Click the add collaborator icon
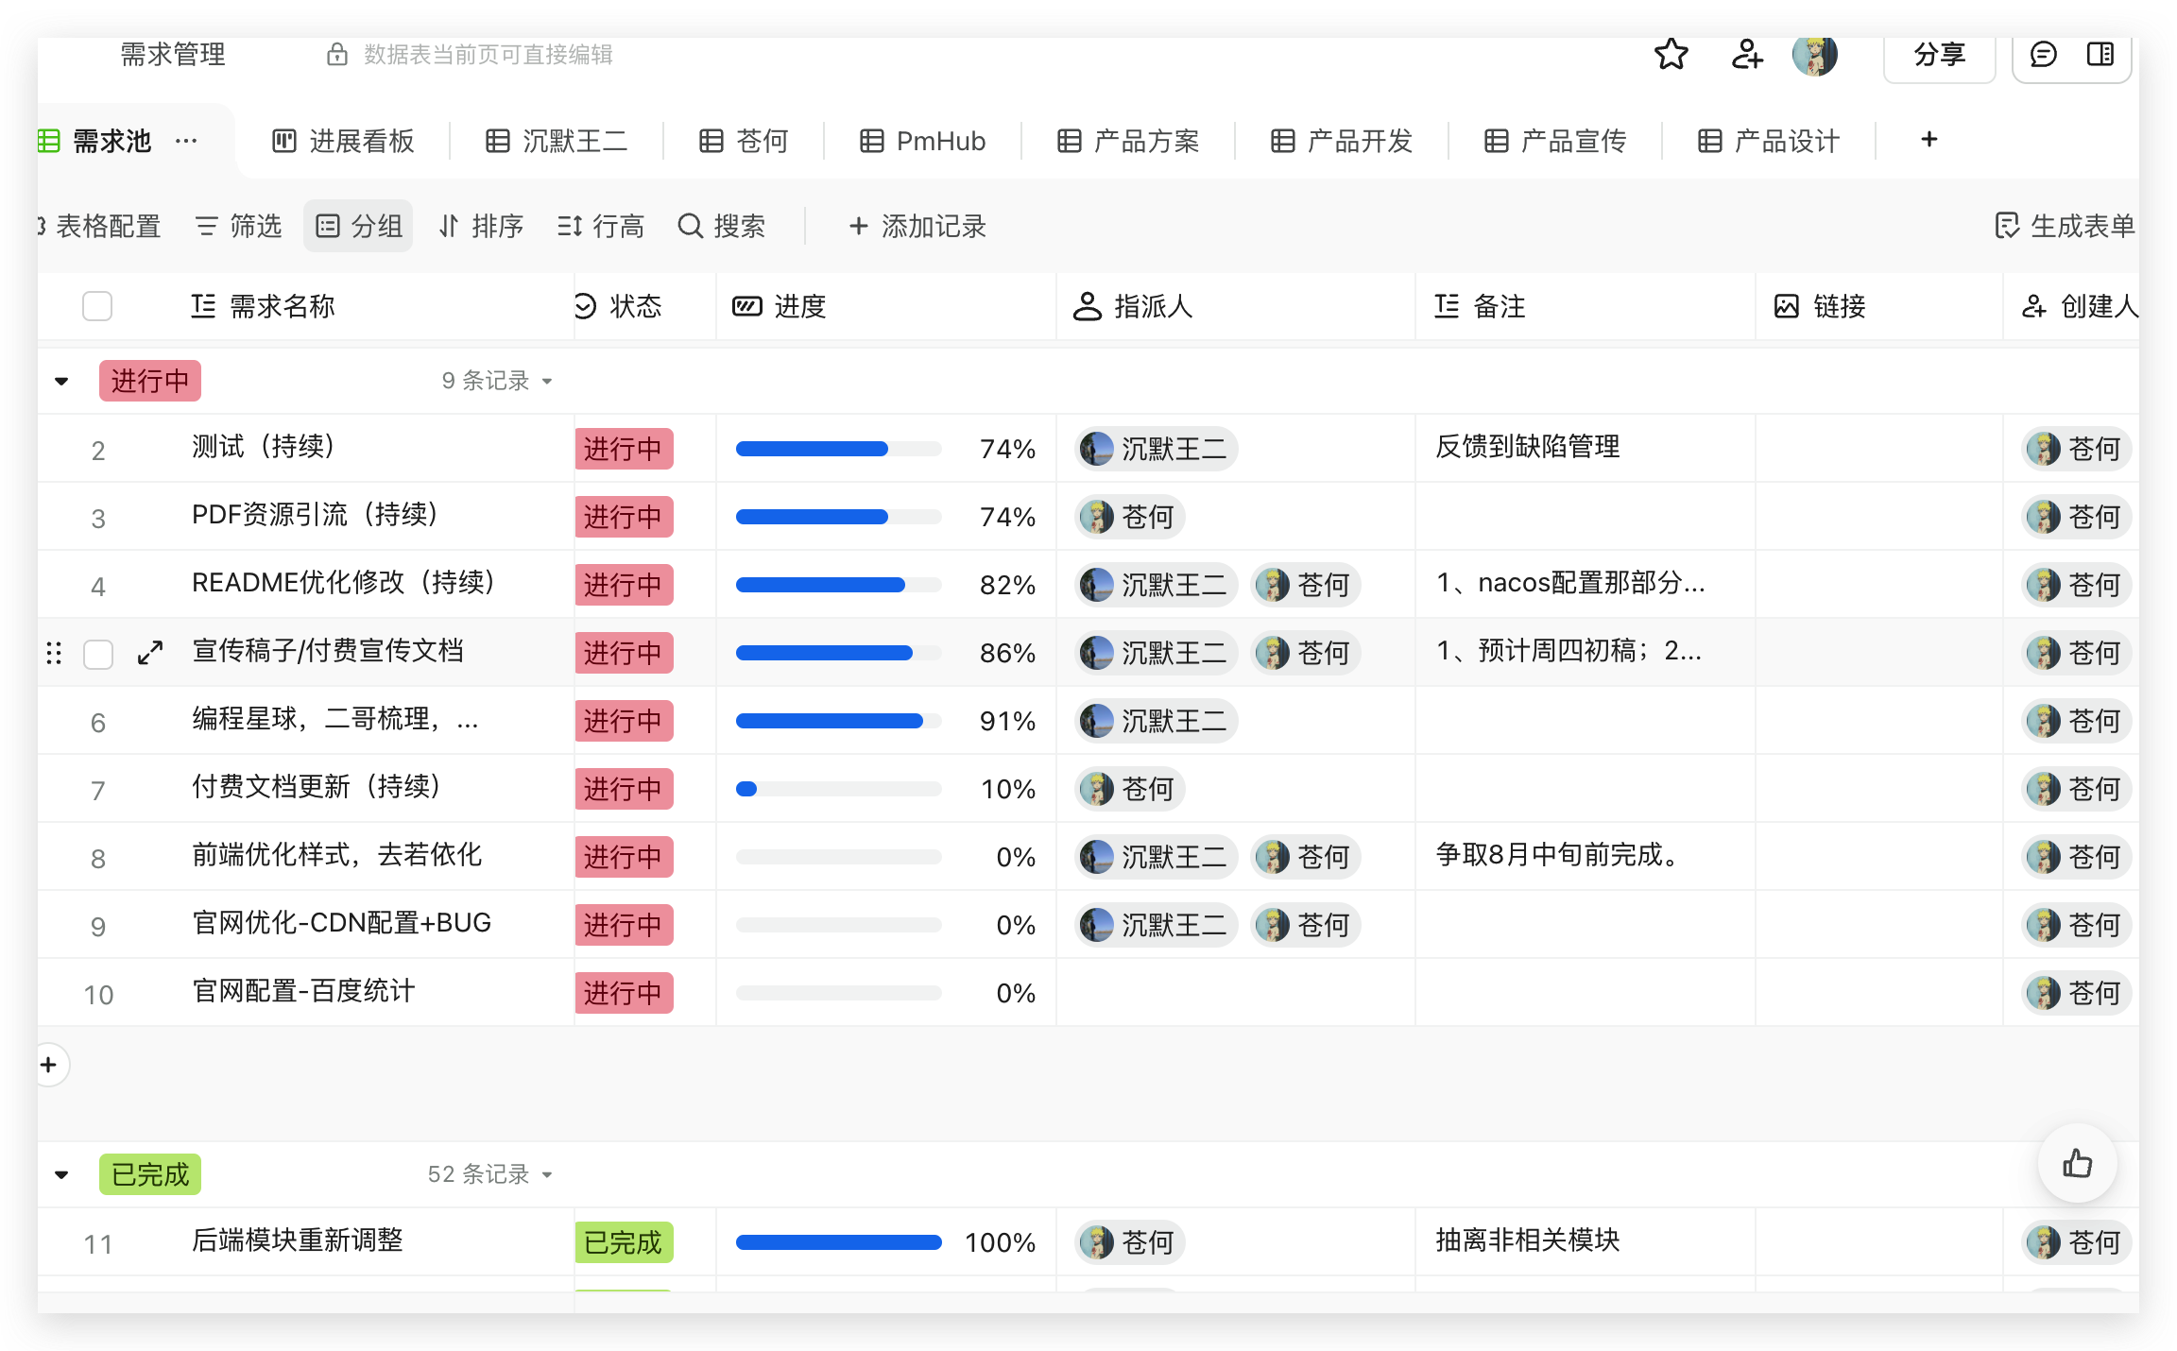 click(1746, 55)
